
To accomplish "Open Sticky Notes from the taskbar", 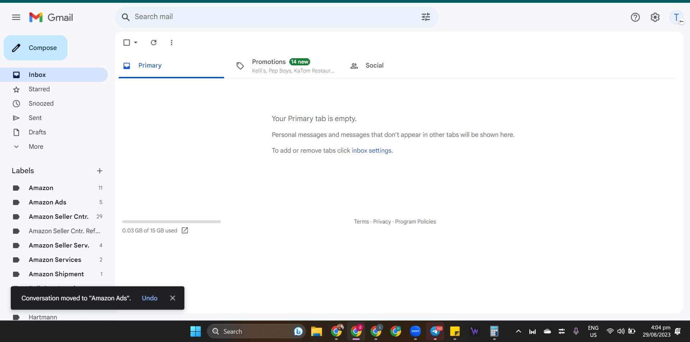I will 455,331.
